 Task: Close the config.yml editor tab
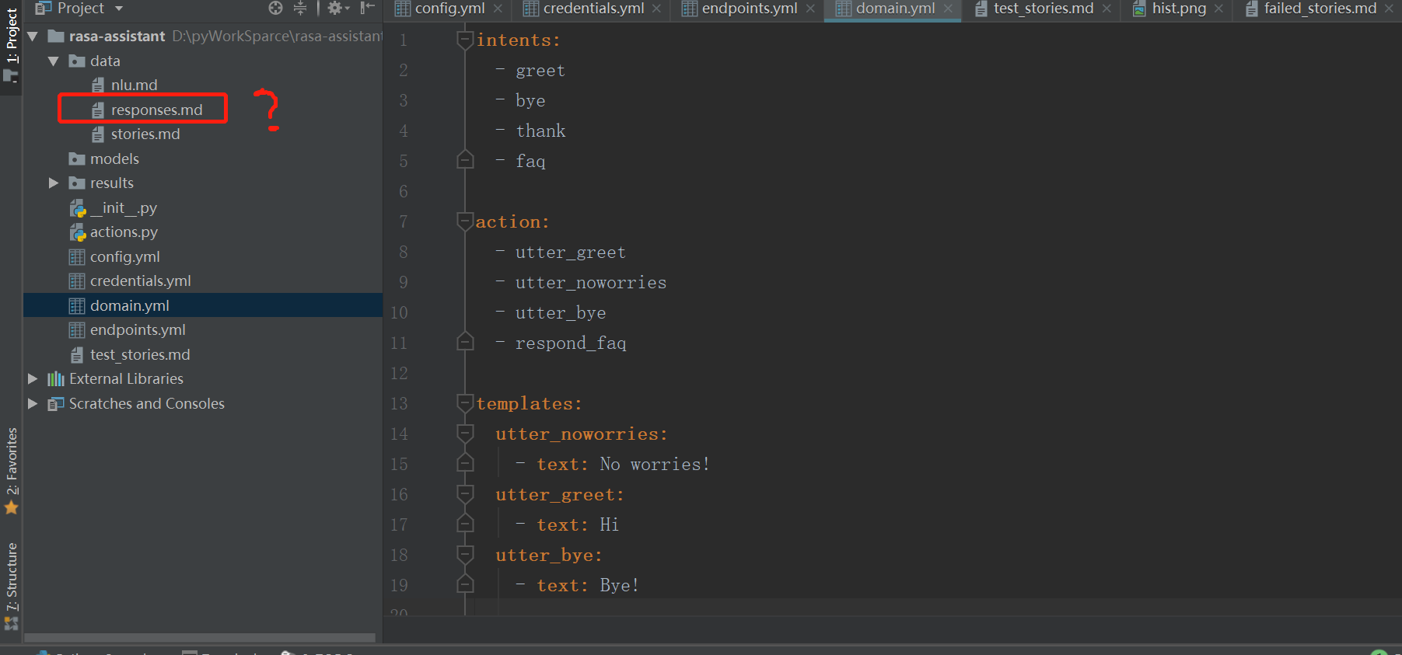(498, 9)
